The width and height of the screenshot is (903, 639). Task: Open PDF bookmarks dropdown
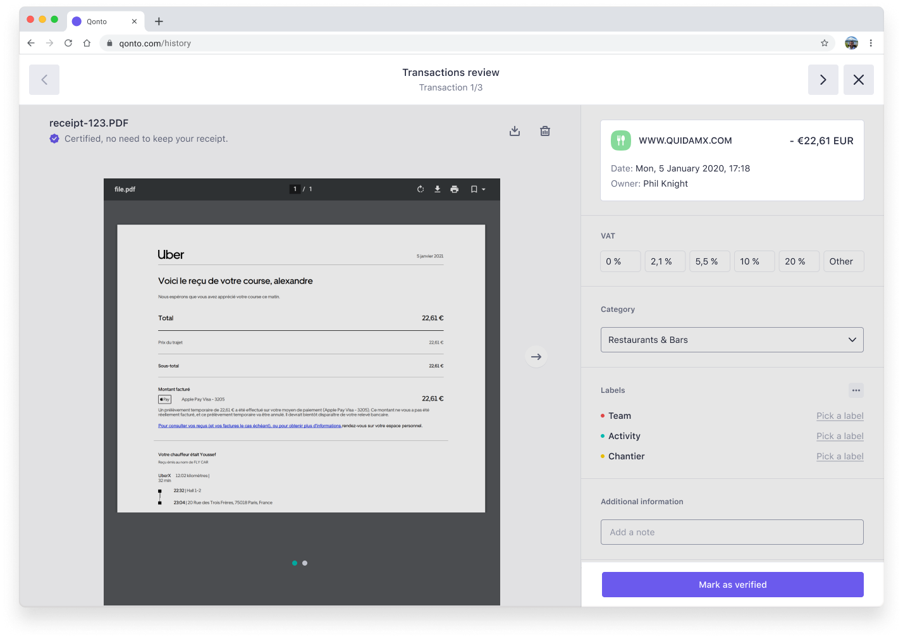[x=478, y=189]
